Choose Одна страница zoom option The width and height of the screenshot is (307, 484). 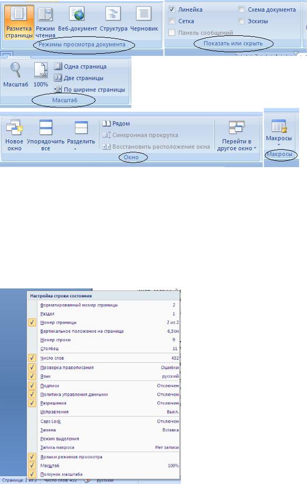click(80, 66)
